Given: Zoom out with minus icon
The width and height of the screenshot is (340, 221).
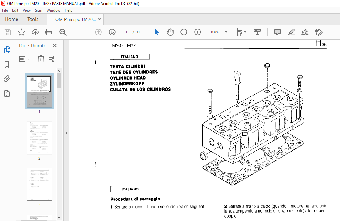Looking at the screenshot, I should click(x=184, y=32).
